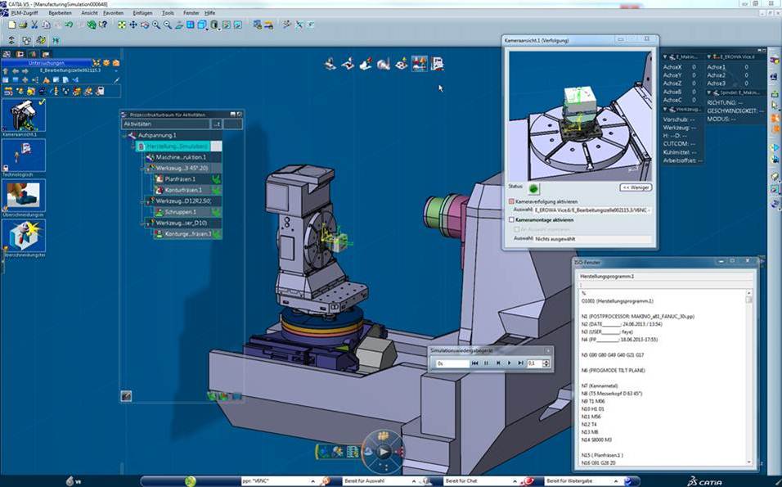Pause the simulation playback
The image size is (782, 487).
point(486,363)
